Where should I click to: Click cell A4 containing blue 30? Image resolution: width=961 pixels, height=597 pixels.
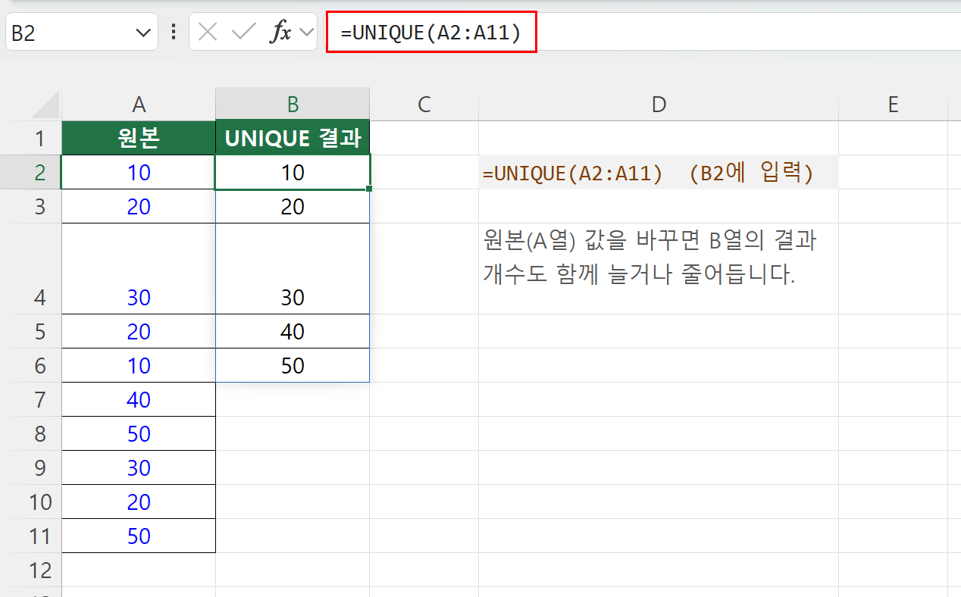click(x=139, y=269)
